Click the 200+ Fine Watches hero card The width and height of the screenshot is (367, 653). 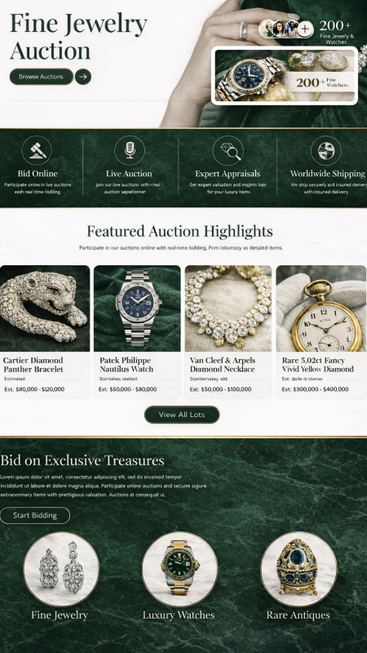(x=285, y=75)
